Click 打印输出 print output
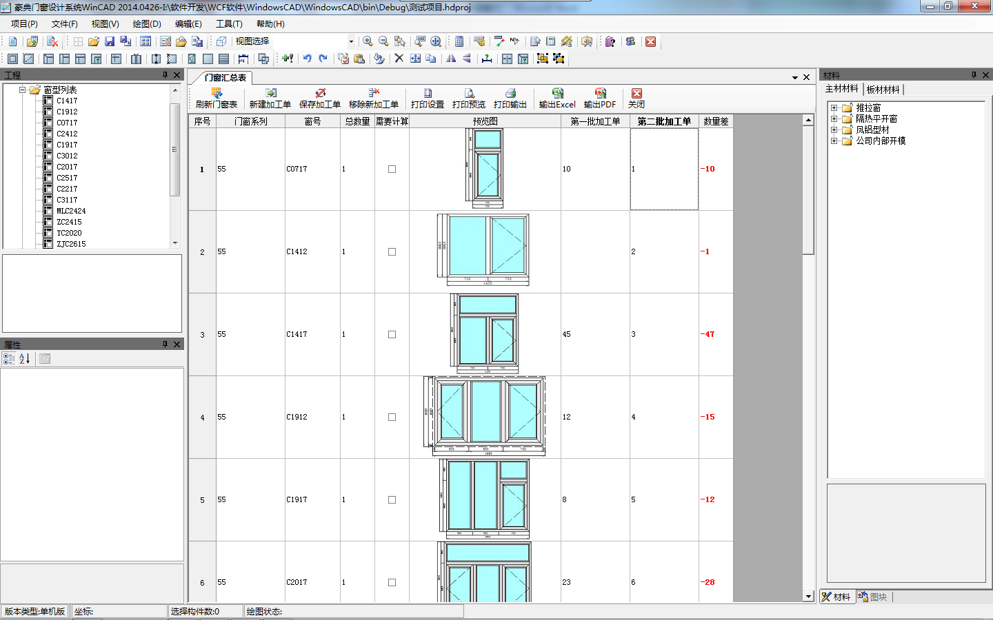Viewport: 993px width, 620px height. coord(510,99)
